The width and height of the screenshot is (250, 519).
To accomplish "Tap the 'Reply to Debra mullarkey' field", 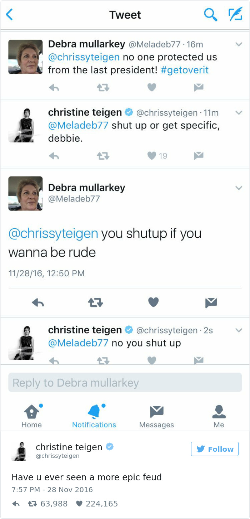I will (x=125, y=382).
